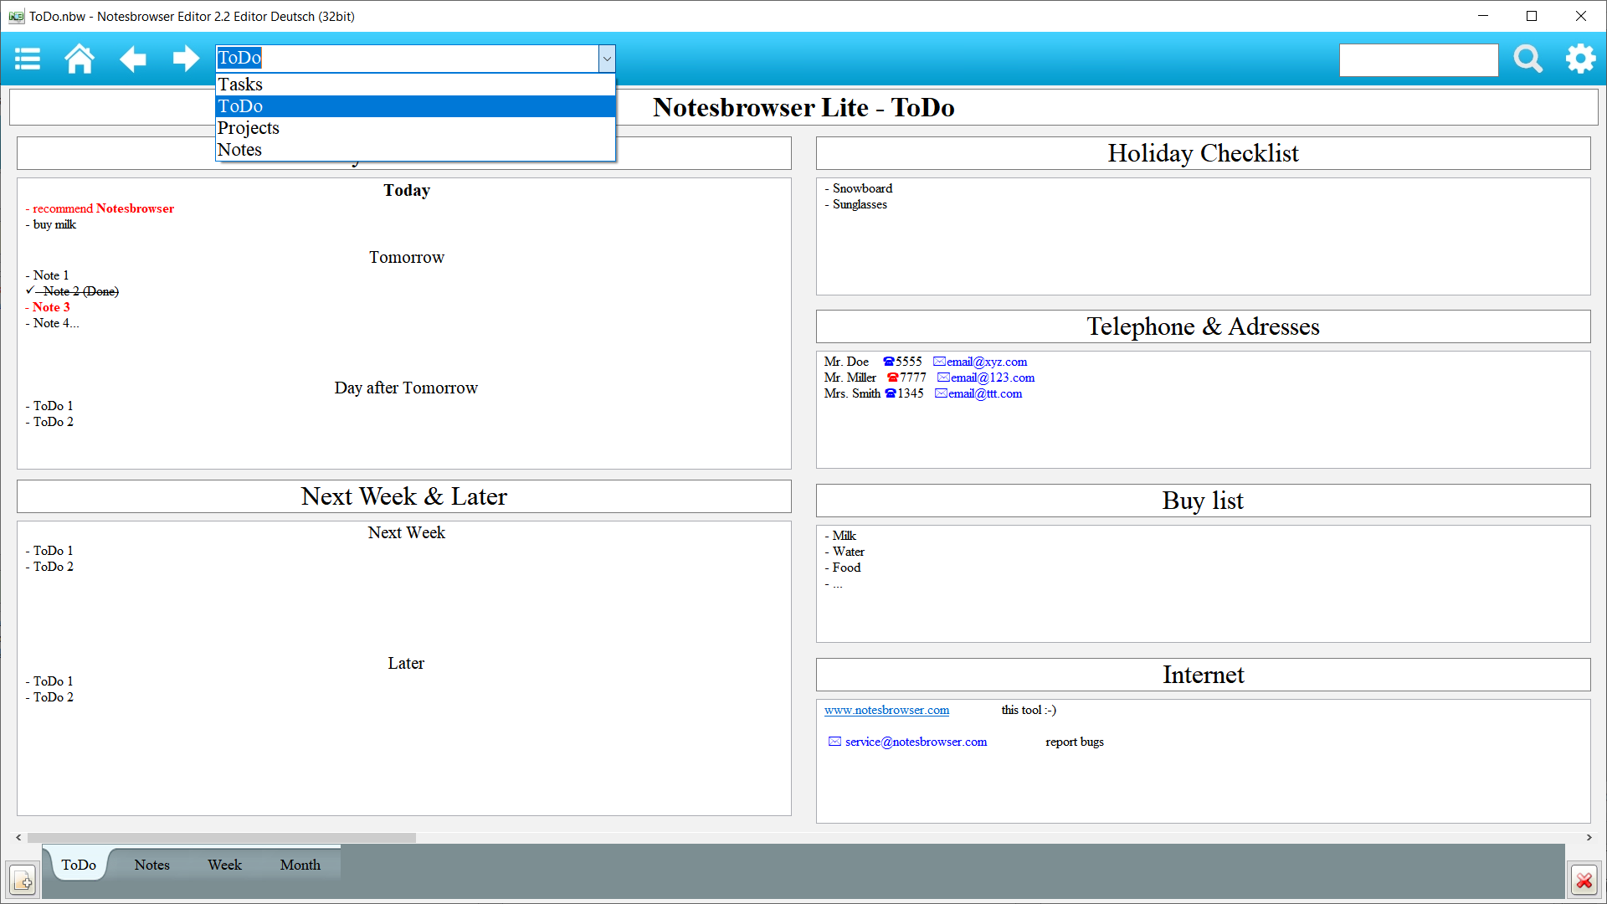The image size is (1607, 904).
Task: Click email@xyz.com link
Action: coord(987,362)
